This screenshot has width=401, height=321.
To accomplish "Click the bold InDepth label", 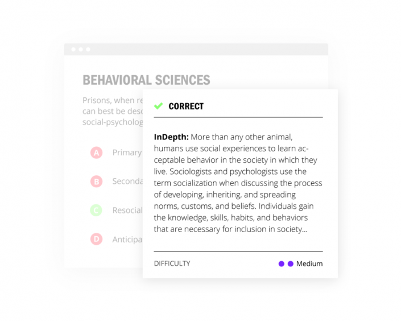I will (x=171, y=137).
